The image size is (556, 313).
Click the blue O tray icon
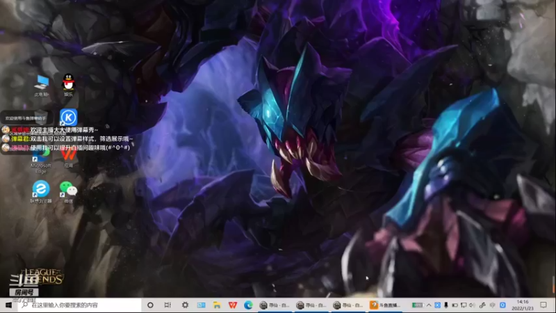point(502,305)
